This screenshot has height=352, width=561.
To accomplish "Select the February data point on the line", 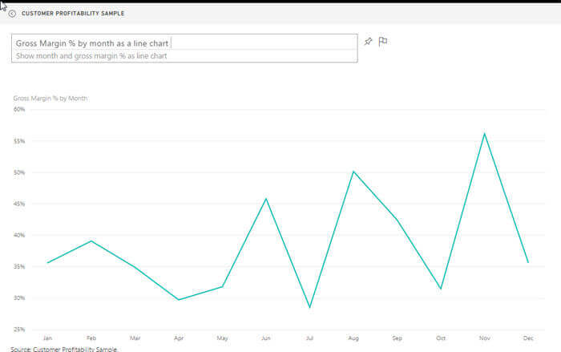I will [x=91, y=241].
